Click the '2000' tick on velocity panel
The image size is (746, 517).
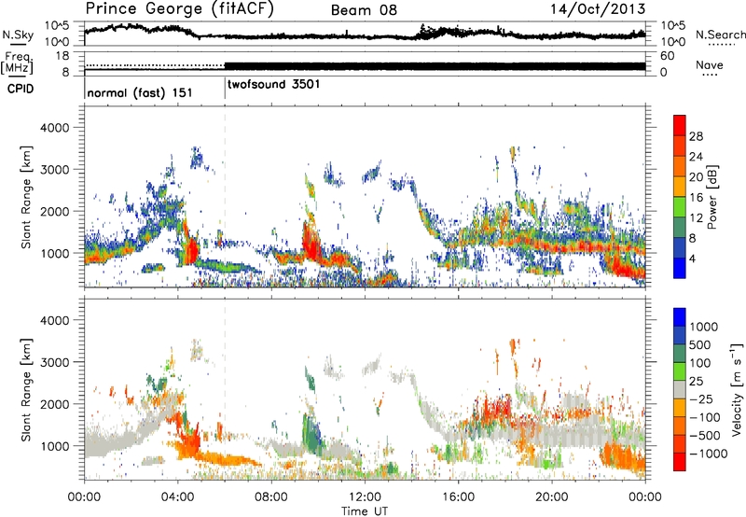click(x=54, y=404)
